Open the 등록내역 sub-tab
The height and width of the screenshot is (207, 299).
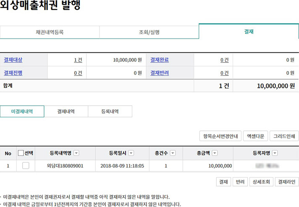click(110, 111)
